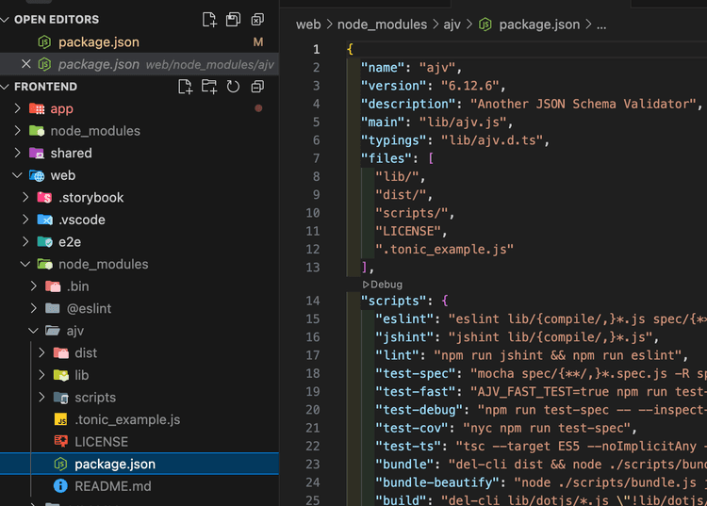Viewport: 707px width, 506px height.
Task: Click the @eslint folder icon
Action: (x=53, y=309)
